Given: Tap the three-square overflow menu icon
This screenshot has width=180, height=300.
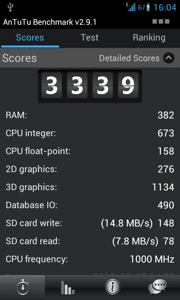Looking at the screenshot, I should pyautogui.click(x=161, y=21).
